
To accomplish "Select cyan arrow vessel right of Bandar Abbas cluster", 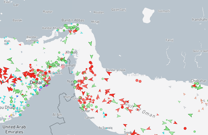I will (82, 33).
